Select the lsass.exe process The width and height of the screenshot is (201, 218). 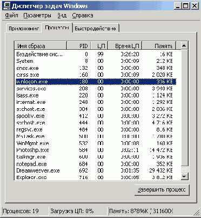click(96, 95)
